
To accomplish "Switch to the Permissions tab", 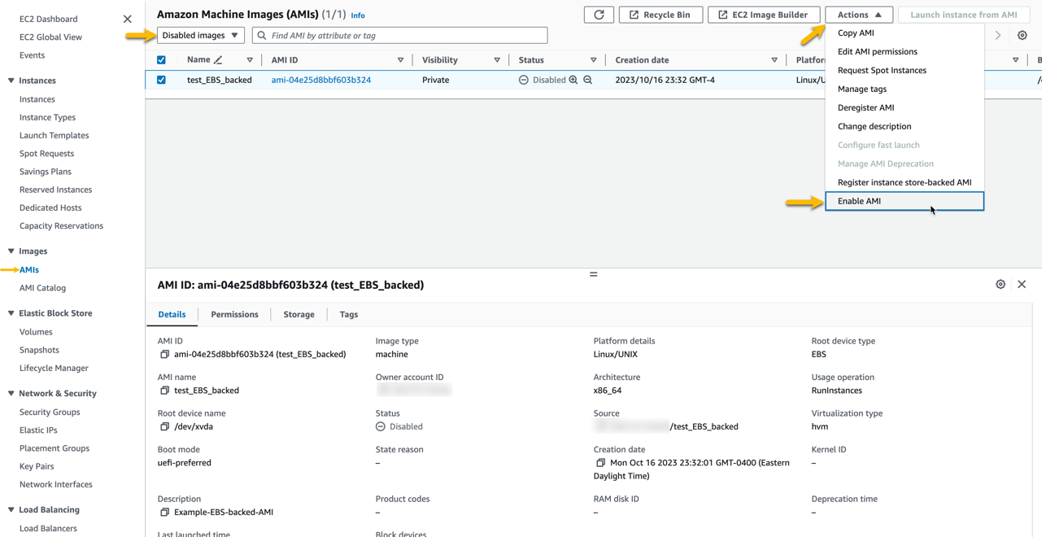I will (x=234, y=314).
